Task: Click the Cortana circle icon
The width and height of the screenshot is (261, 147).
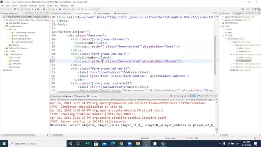Action: pos(71,143)
